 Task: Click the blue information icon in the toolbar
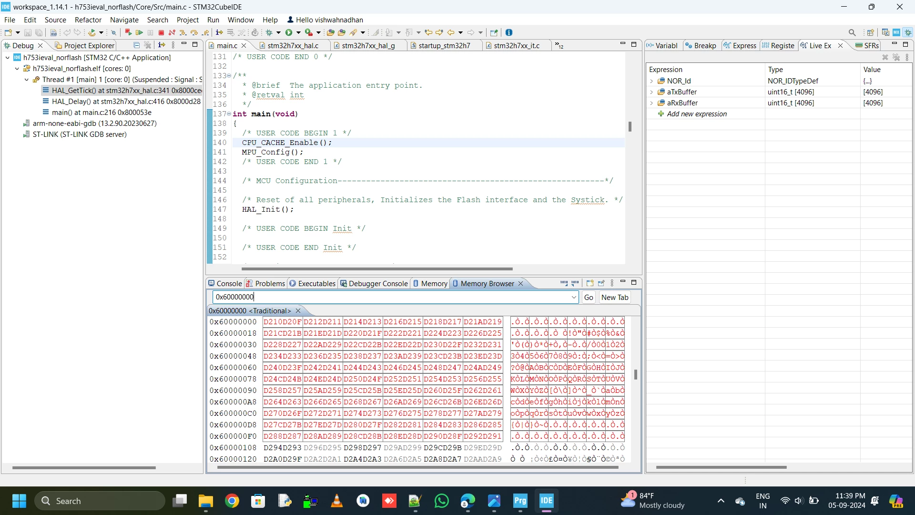(x=509, y=32)
